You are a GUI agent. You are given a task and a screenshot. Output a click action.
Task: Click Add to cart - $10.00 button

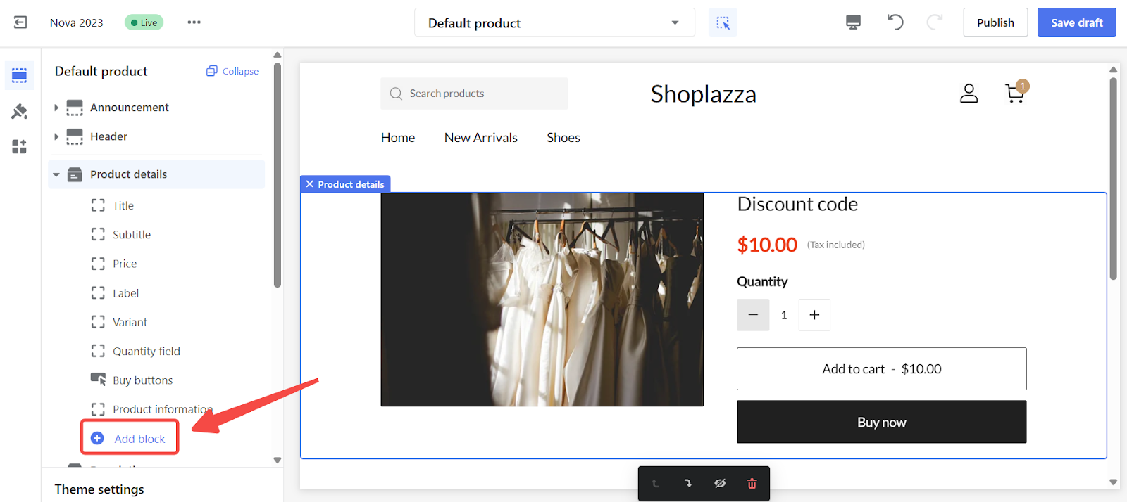pyautogui.click(x=882, y=368)
